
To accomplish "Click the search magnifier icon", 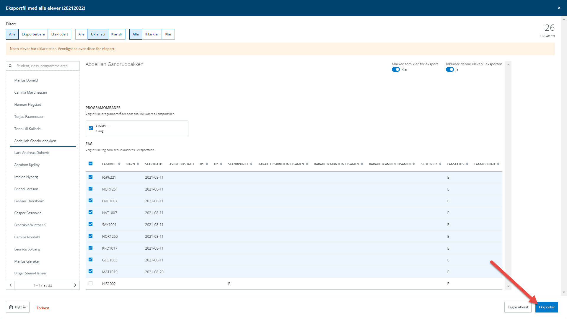I will [10, 66].
